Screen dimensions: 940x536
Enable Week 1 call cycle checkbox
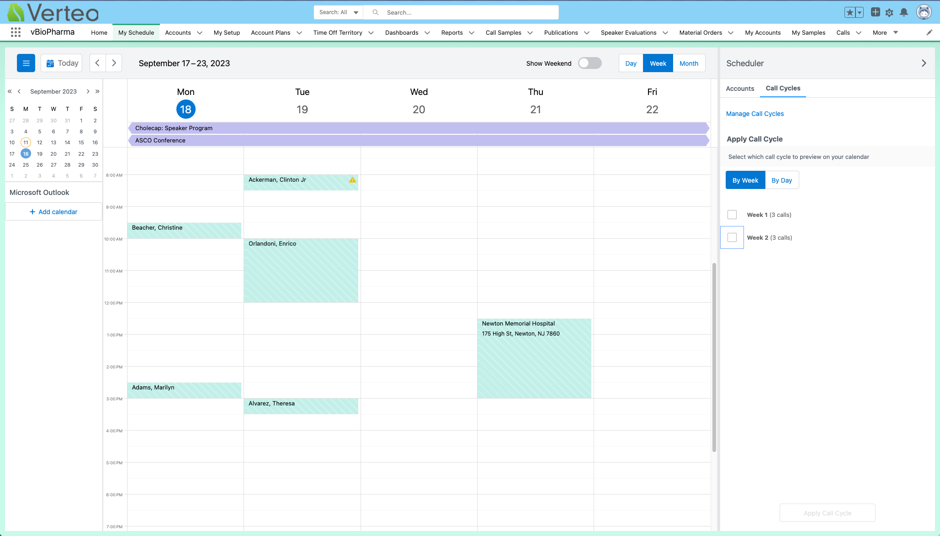[732, 214]
